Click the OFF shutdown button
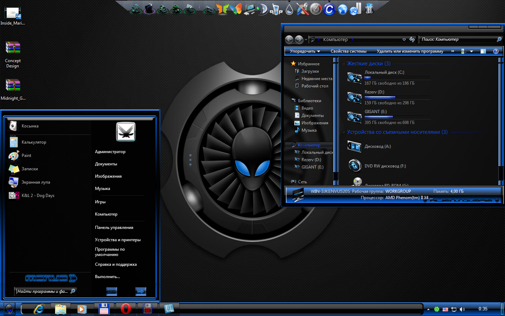The height and width of the screenshot is (316, 505). tap(112, 291)
